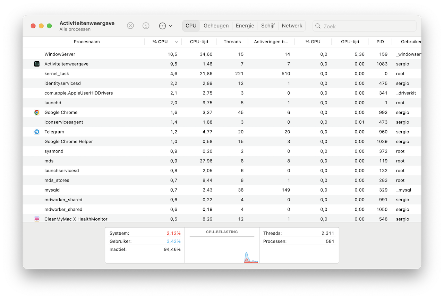Click the green zoom window button
Screen dimensions: 444x299
point(49,26)
